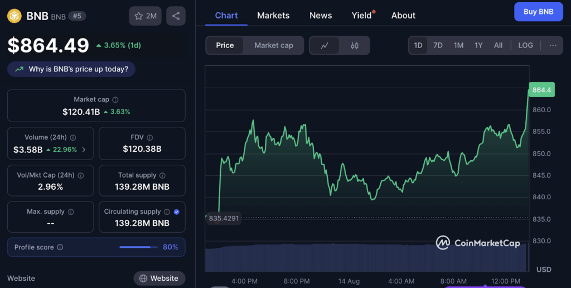Toggle chart to Price view
This screenshot has height=288, width=571.
pos(225,45)
